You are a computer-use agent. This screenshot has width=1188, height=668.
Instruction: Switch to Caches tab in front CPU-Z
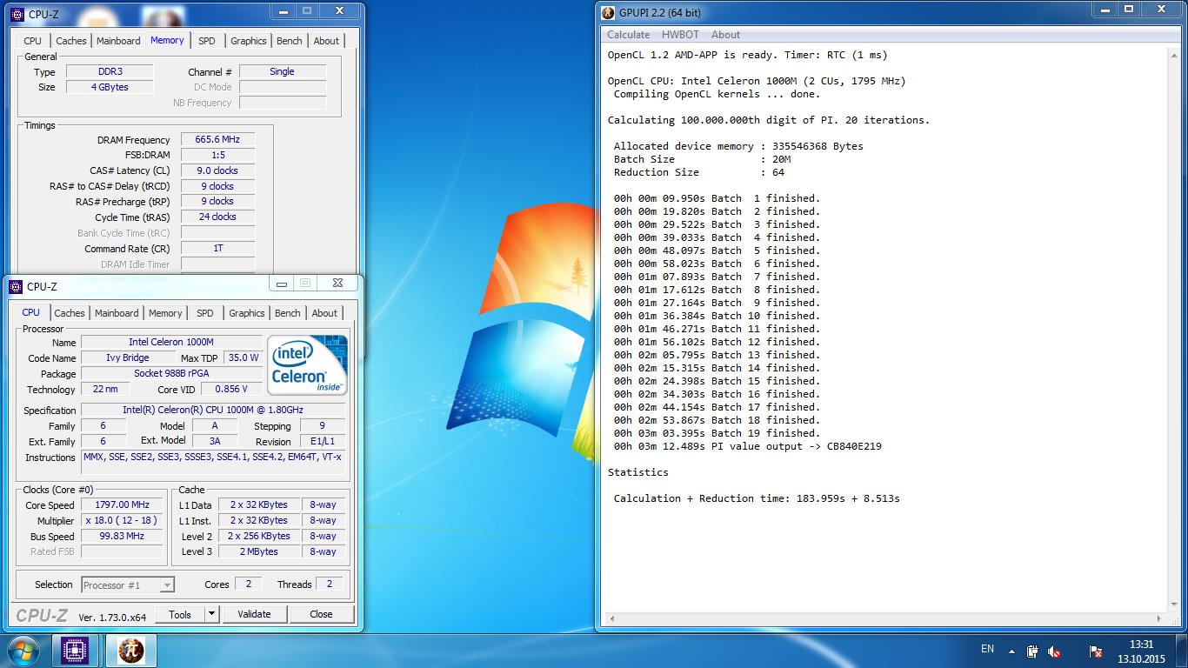point(70,313)
